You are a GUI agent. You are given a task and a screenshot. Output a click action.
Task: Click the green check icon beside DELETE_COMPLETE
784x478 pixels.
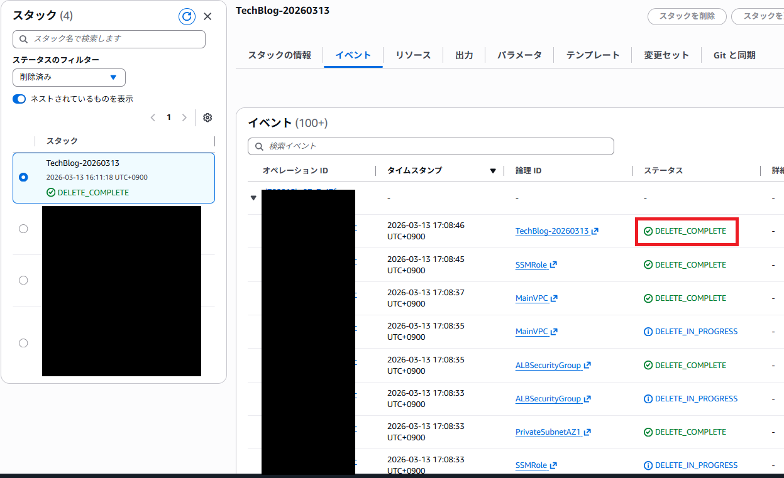pyautogui.click(x=648, y=231)
